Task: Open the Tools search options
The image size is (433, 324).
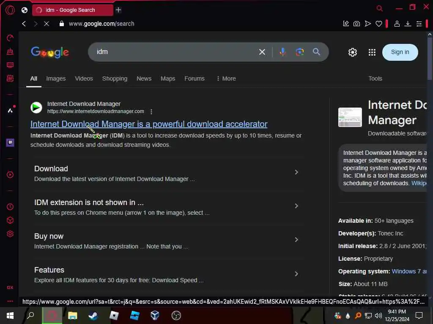Action: click(375, 78)
